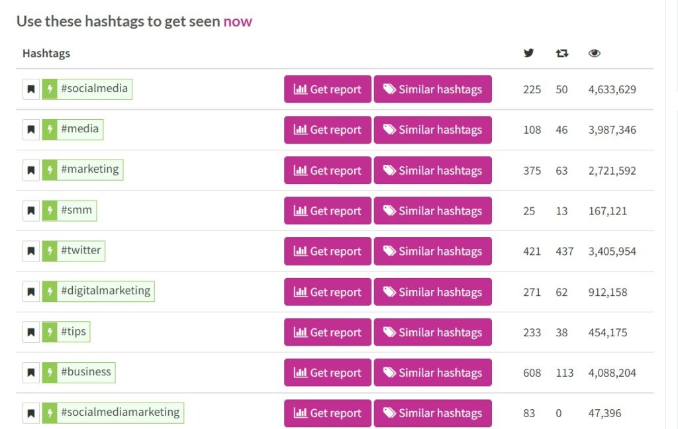Screen dimensions: 678x429
Task: Open Similar hashtags for #business
Action: pos(433,372)
